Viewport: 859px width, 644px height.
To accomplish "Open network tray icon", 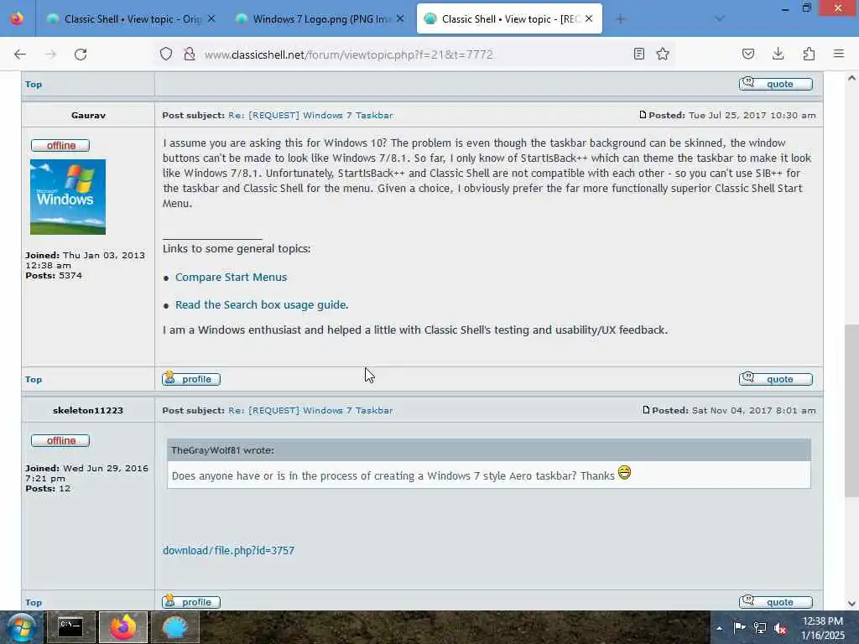I will coord(760,627).
